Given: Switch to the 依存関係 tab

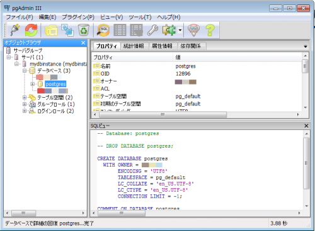Looking at the screenshot, I should click(x=191, y=46).
